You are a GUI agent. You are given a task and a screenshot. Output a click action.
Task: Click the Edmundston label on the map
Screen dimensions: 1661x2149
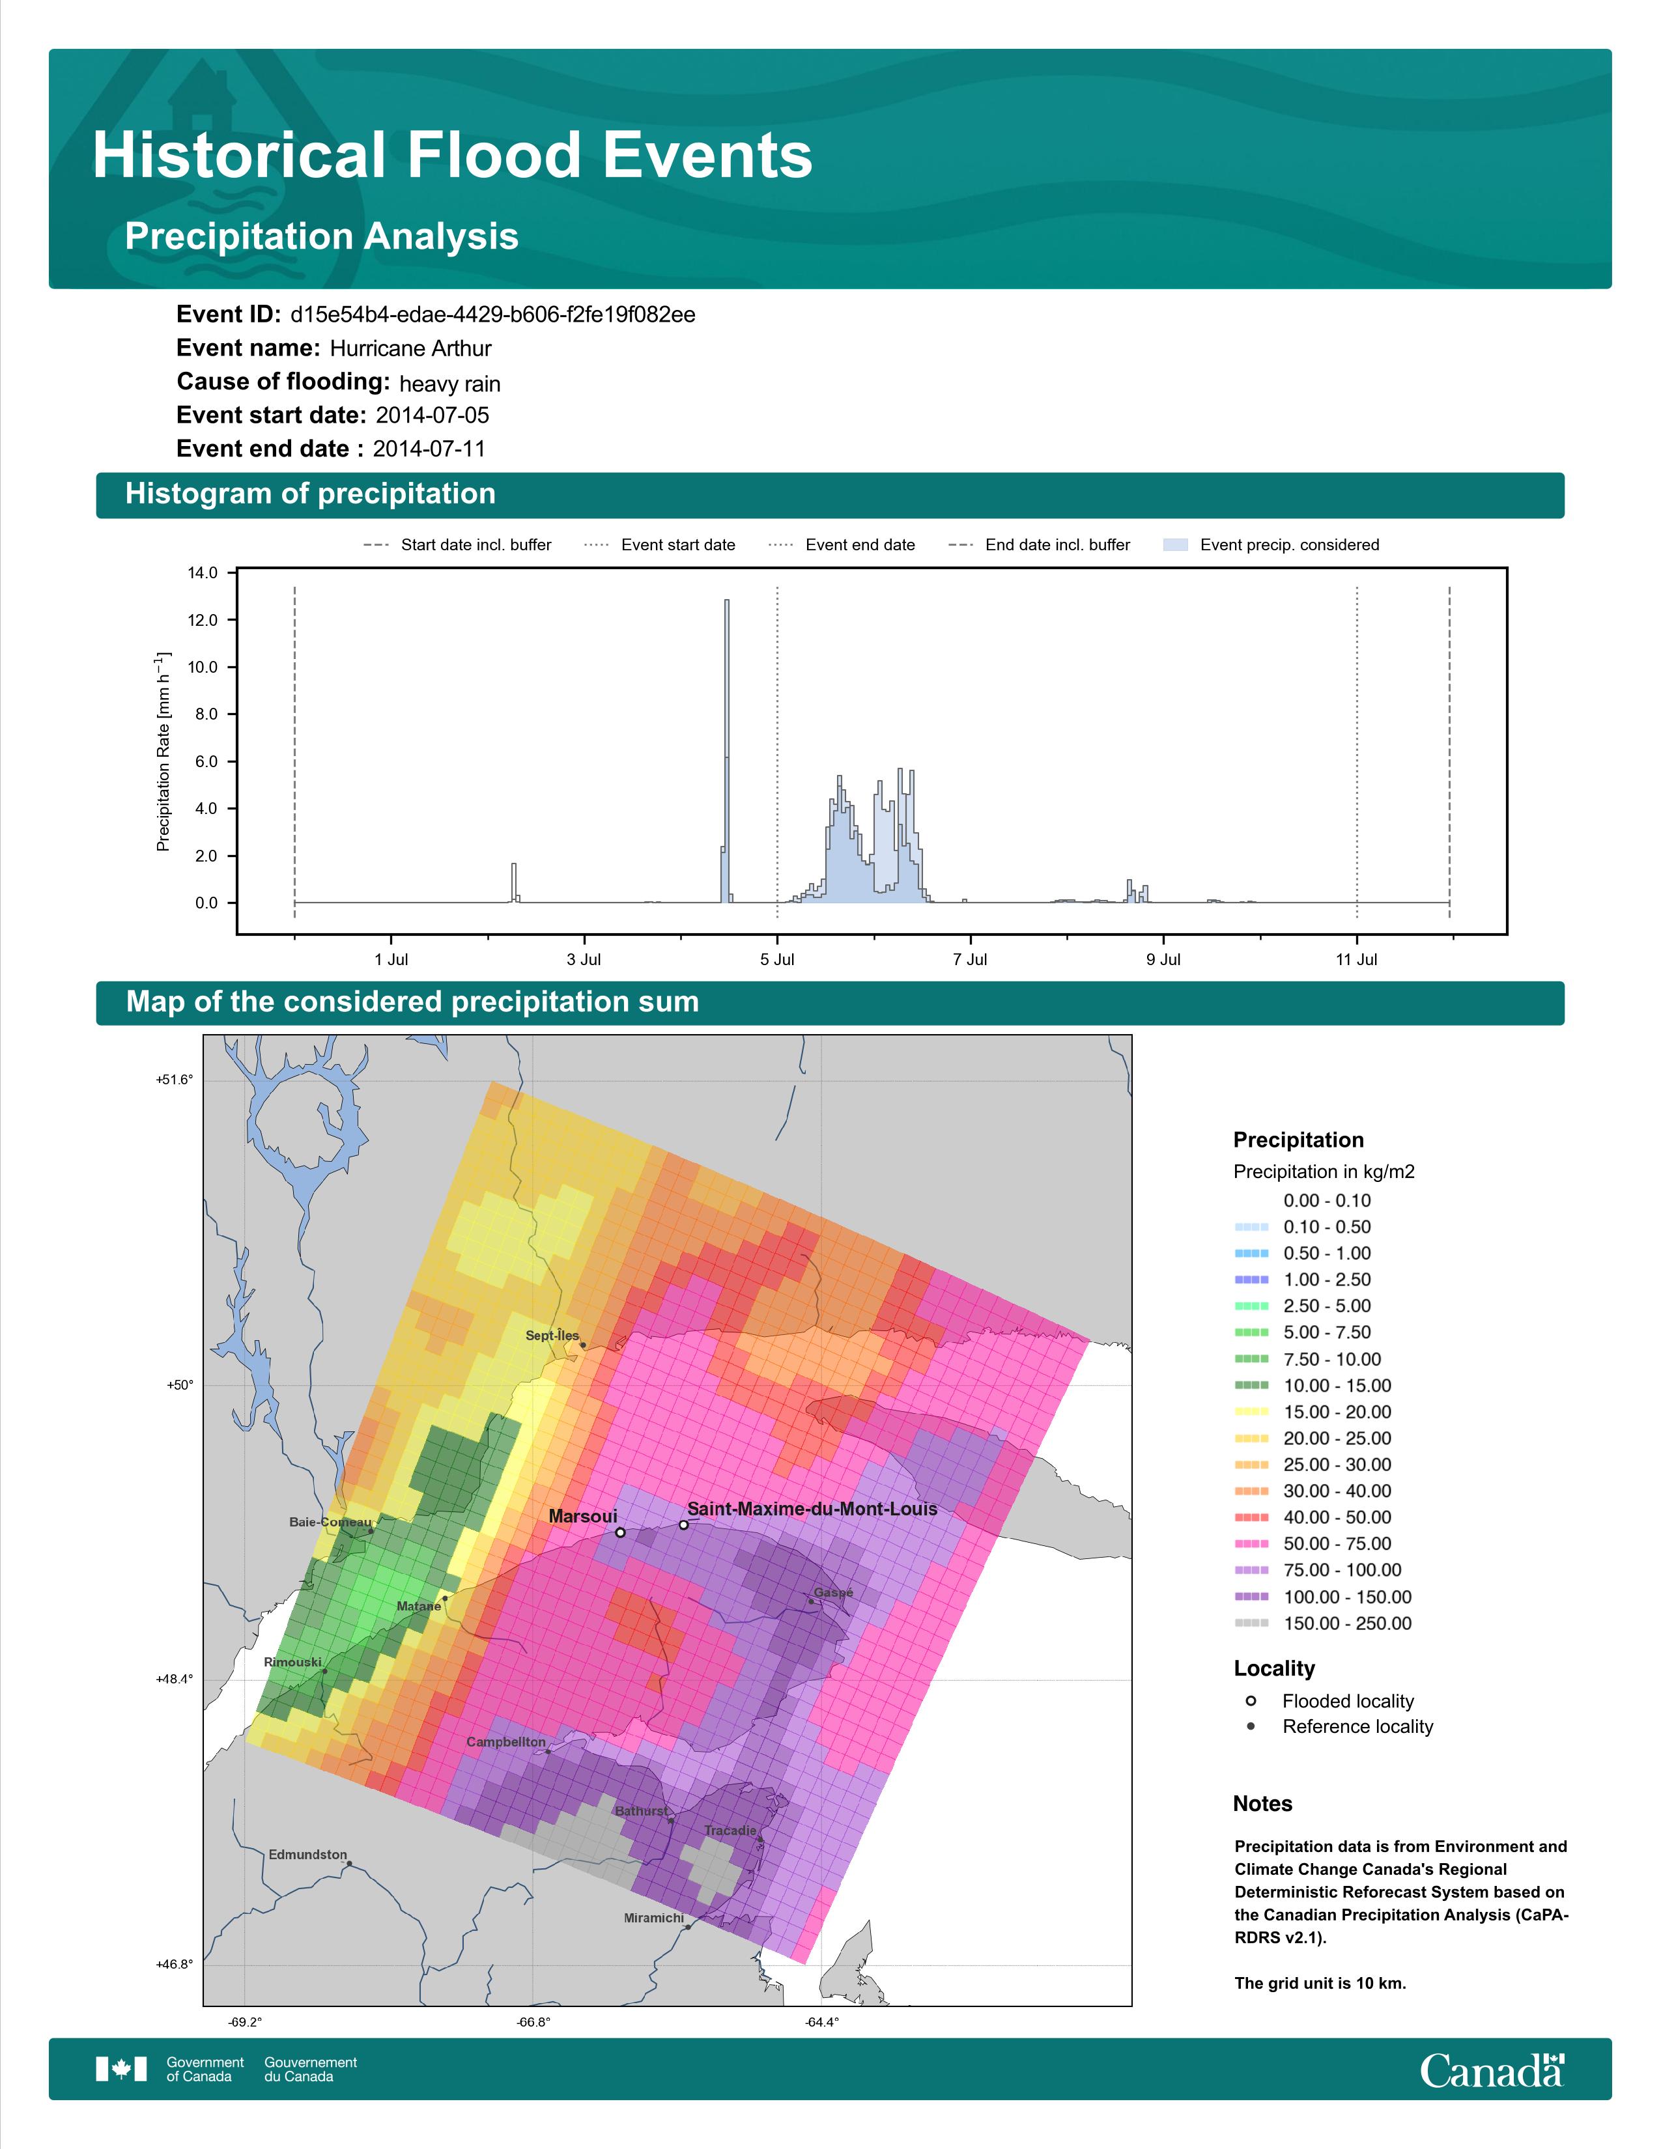pos(308,1854)
